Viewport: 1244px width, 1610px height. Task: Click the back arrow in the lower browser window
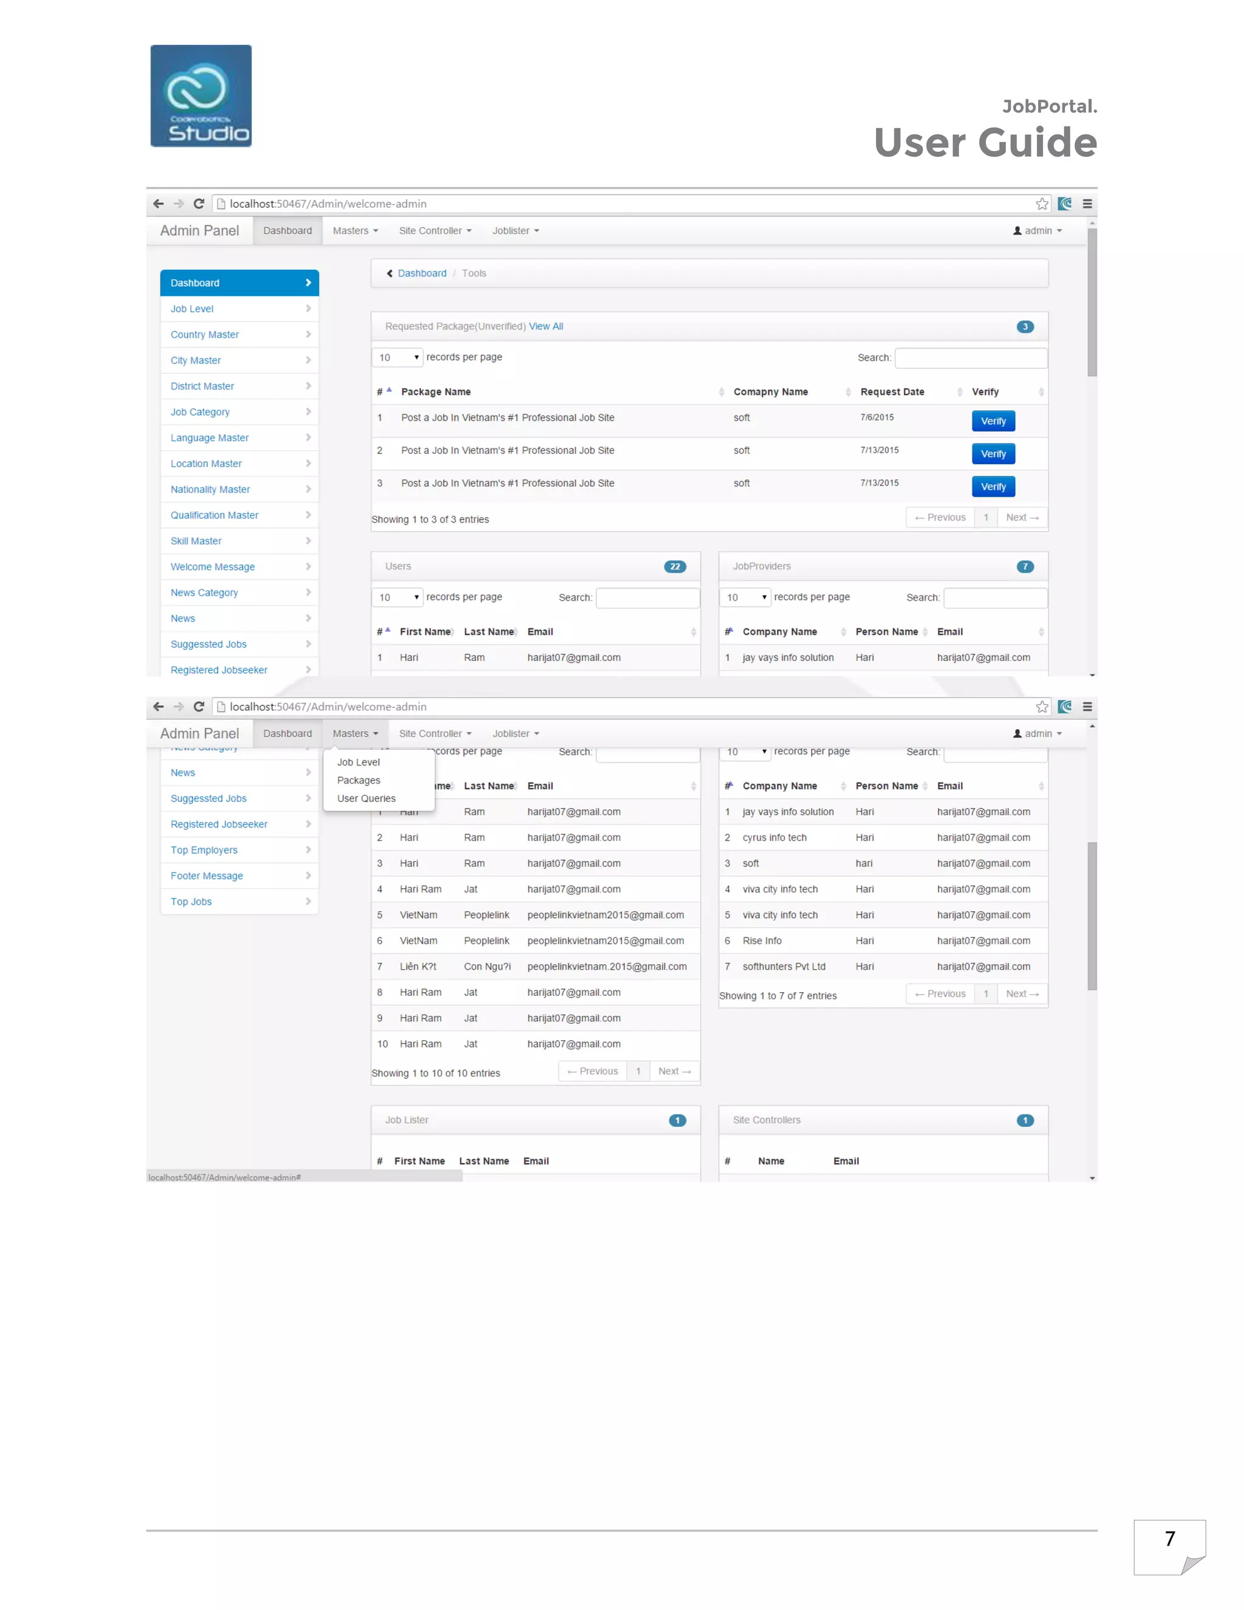point(158,706)
